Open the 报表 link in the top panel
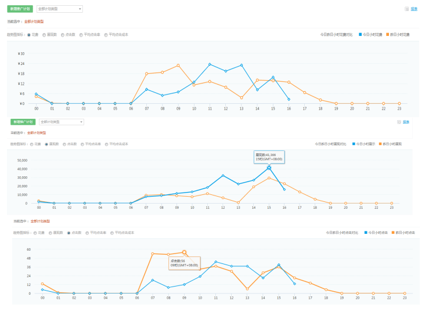The width and height of the screenshot is (436, 315). [415, 9]
